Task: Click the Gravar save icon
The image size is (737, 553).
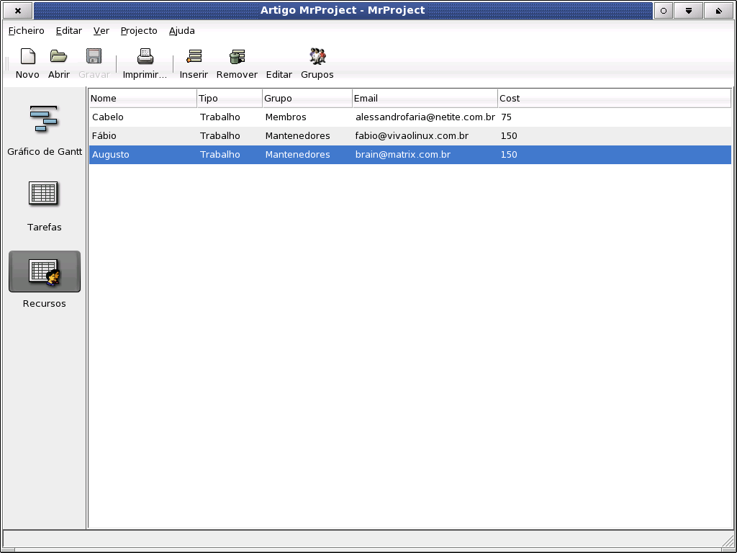Action: coord(94,56)
